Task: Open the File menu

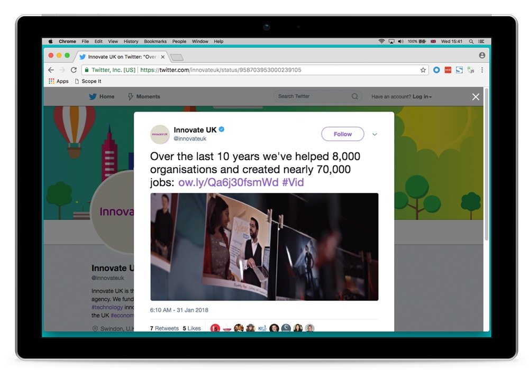Action: click(85, 41)
